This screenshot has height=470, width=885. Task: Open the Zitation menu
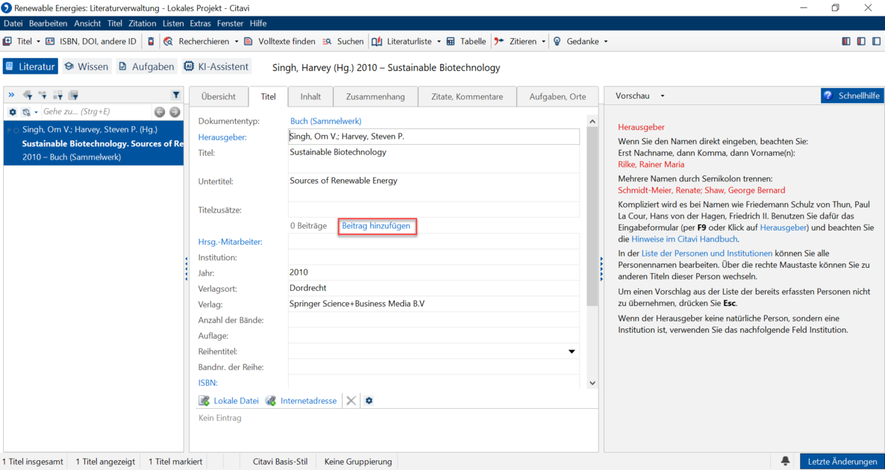[x=143, y=23]
